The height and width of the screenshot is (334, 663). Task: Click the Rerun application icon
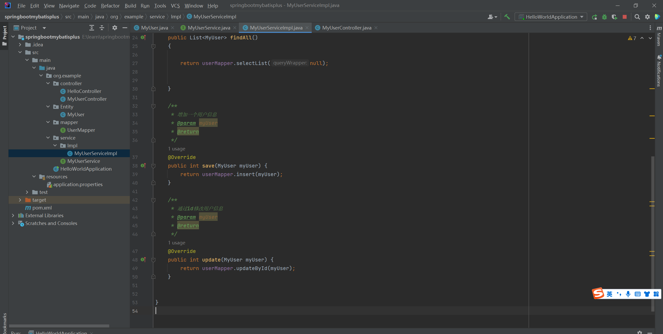pyautogui.click(x=594, y=17)
